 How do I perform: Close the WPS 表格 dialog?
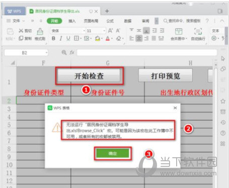point(175,108)
